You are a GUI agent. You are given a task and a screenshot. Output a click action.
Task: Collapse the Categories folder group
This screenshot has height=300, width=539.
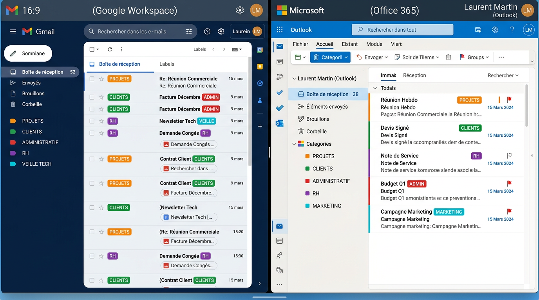[x=294, y=144]
